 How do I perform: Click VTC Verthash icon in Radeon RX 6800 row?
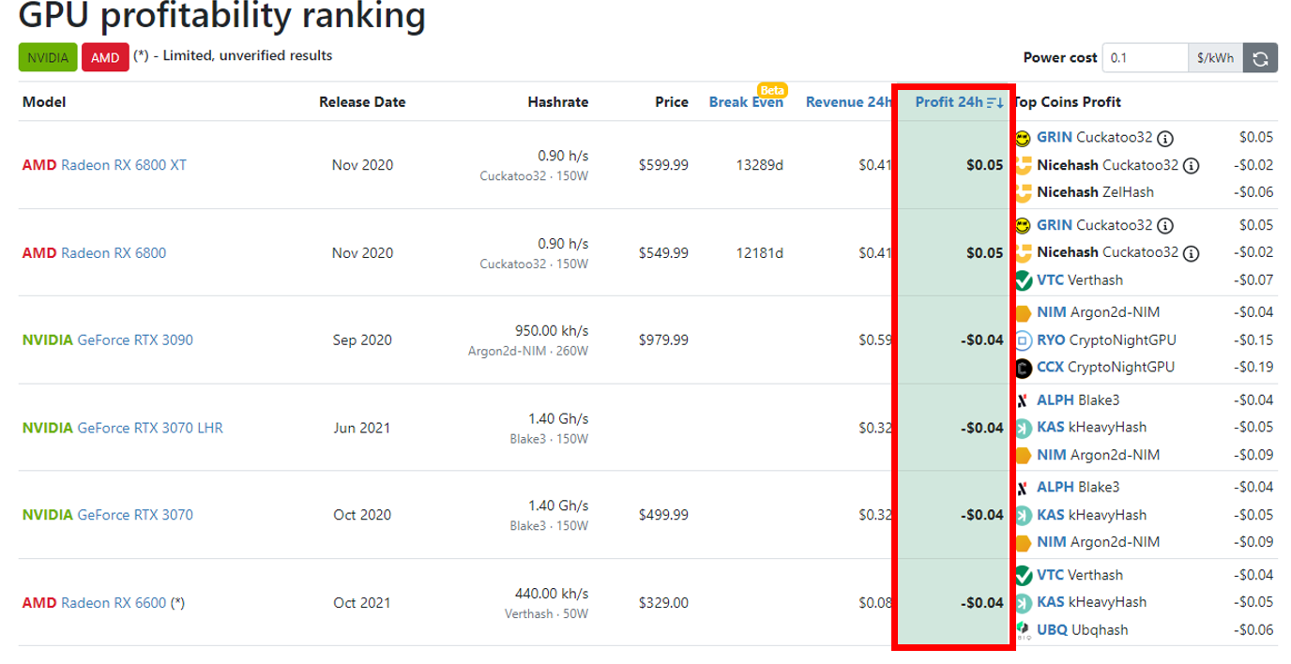[1023, 279]
